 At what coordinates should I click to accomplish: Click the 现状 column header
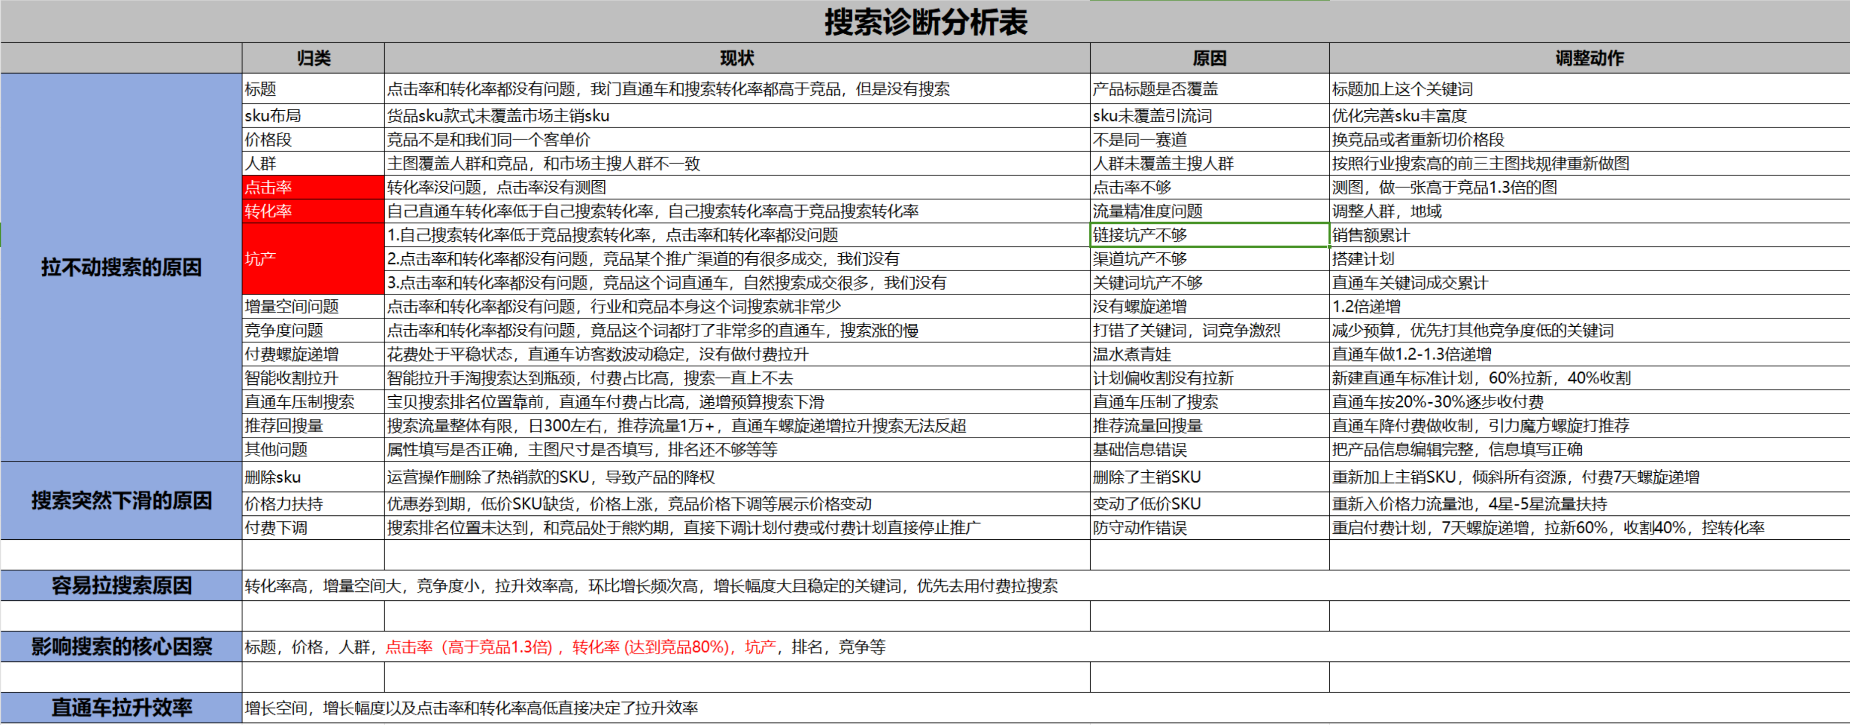[x=737, y=58]
